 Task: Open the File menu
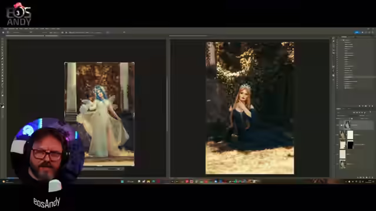5,29
